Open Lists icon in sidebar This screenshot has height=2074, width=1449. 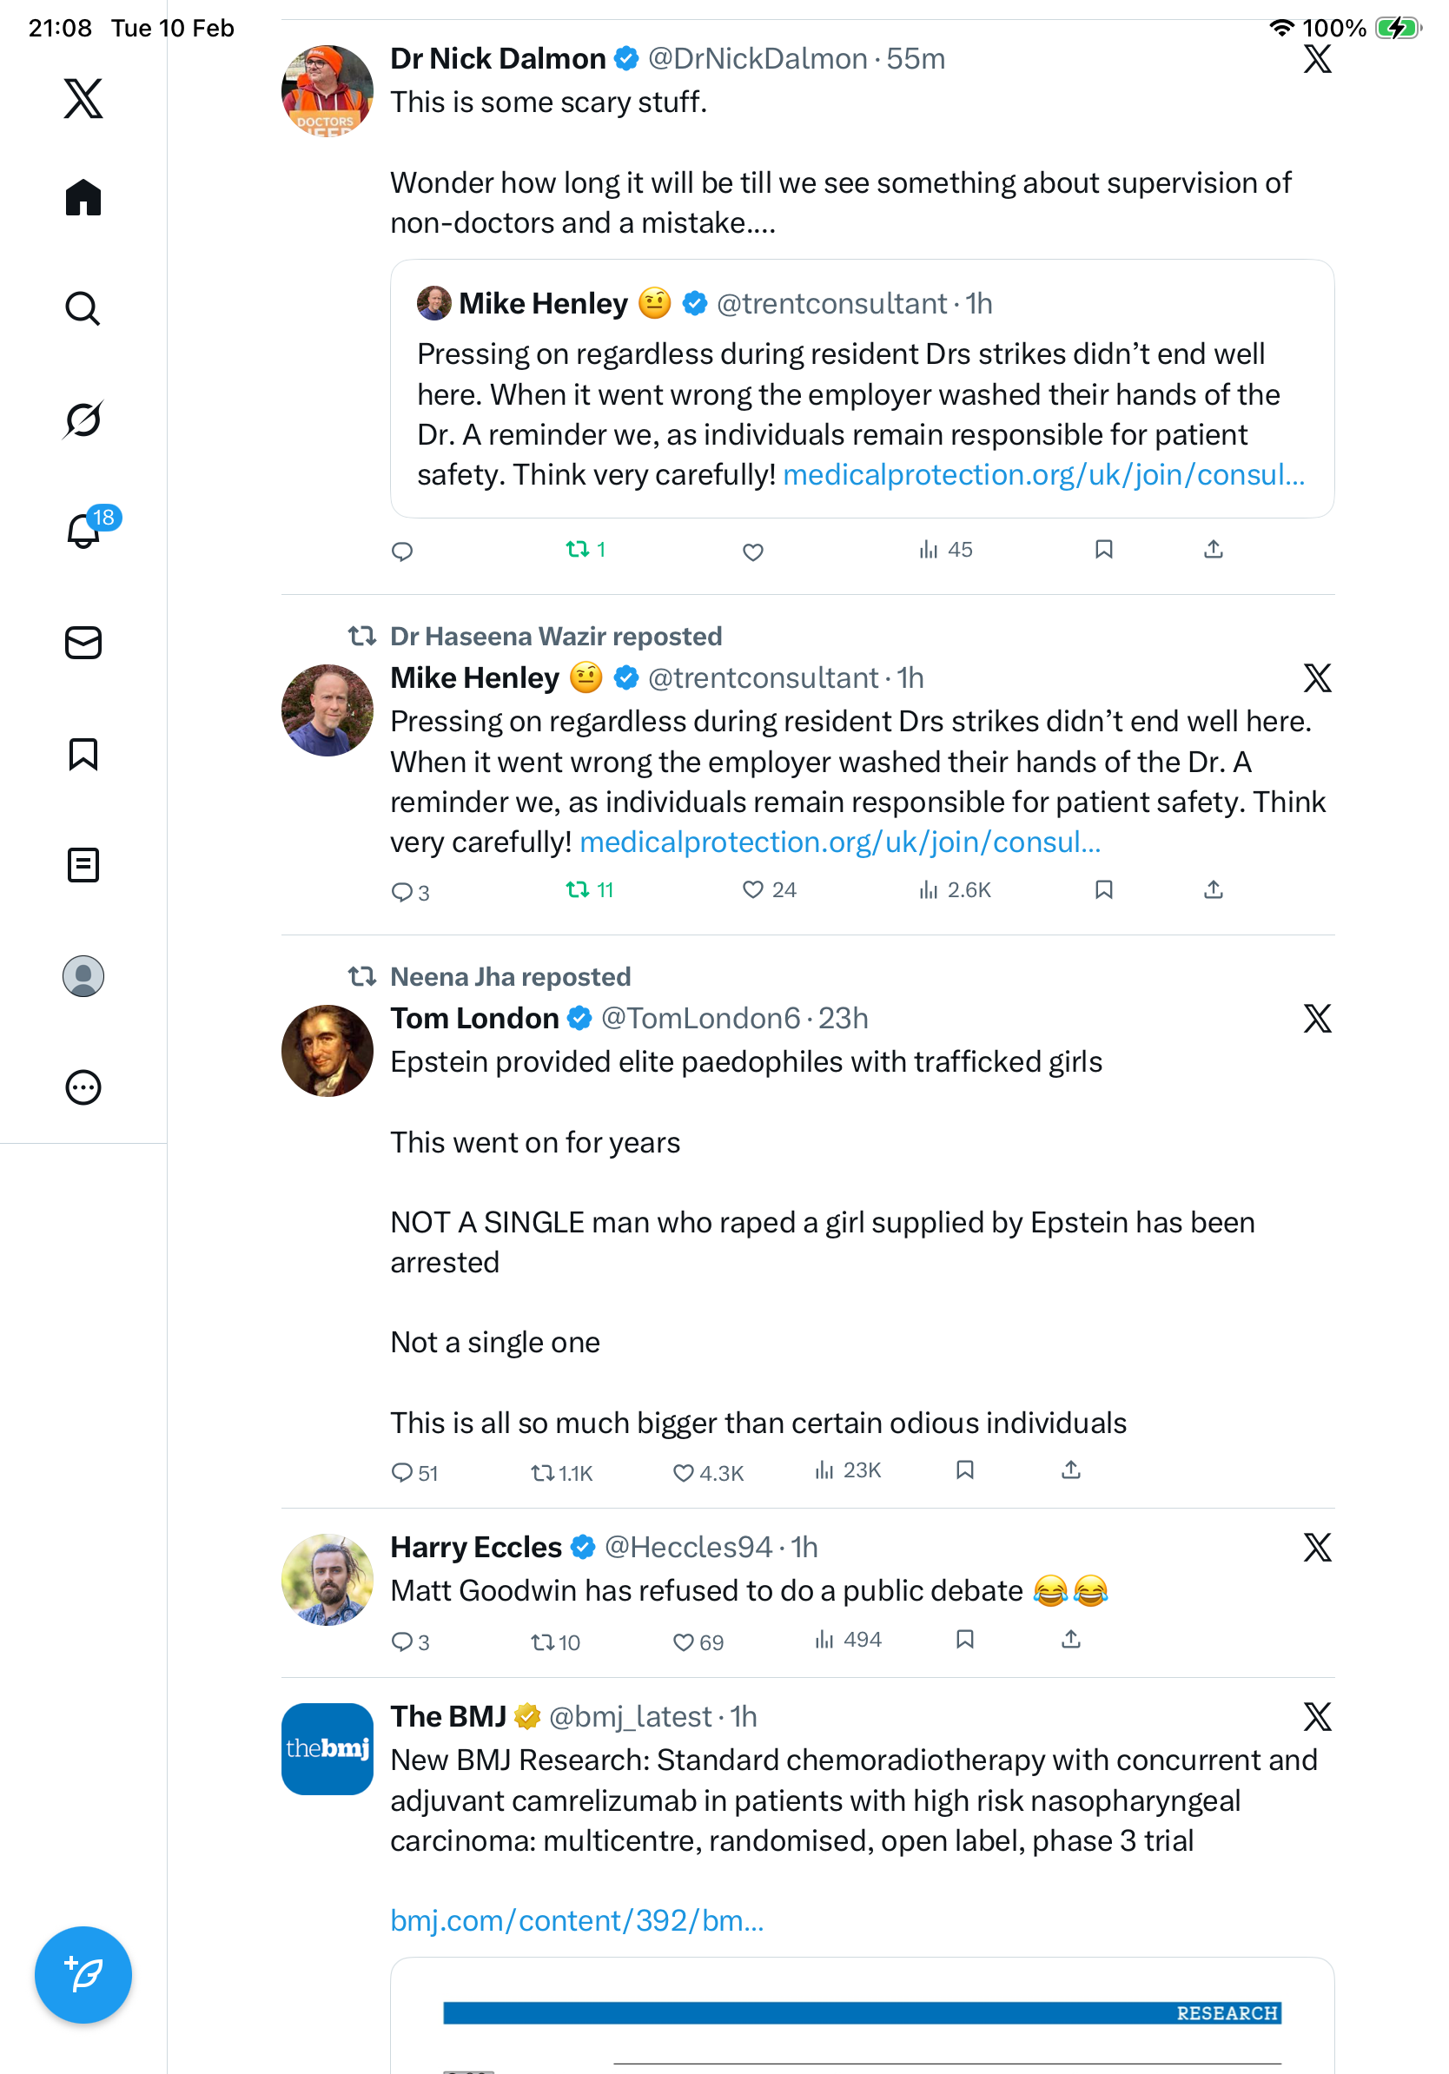point(83,864)
